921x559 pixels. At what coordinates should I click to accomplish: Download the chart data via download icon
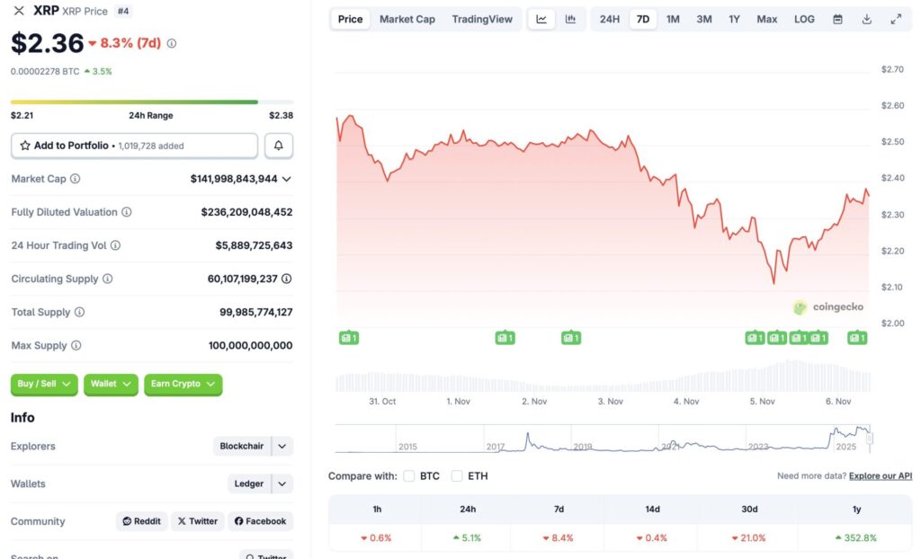point(866,18)
